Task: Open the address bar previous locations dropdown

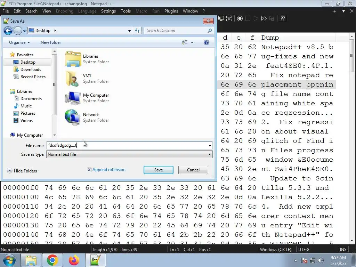Action: [129, 31]
